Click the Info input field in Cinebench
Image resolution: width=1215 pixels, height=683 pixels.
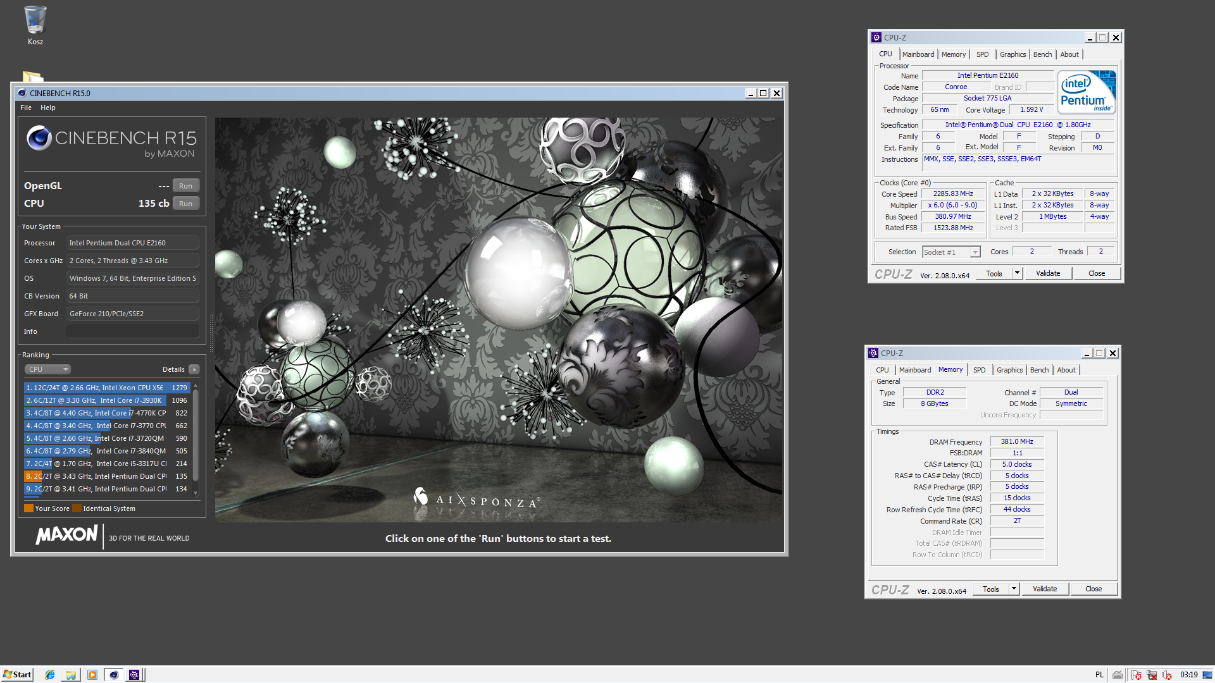(133, 331)
